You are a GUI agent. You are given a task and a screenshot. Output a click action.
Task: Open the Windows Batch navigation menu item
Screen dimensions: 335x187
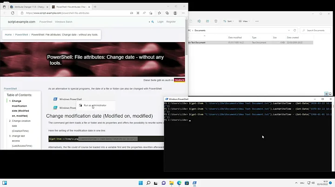tap(63, 22)
